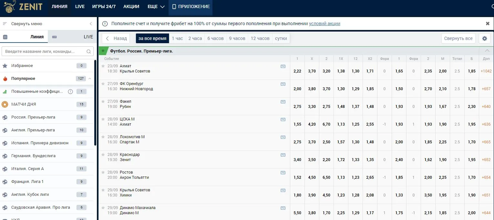
Task: Click the ZENIT logo
Action: [23, 7]
